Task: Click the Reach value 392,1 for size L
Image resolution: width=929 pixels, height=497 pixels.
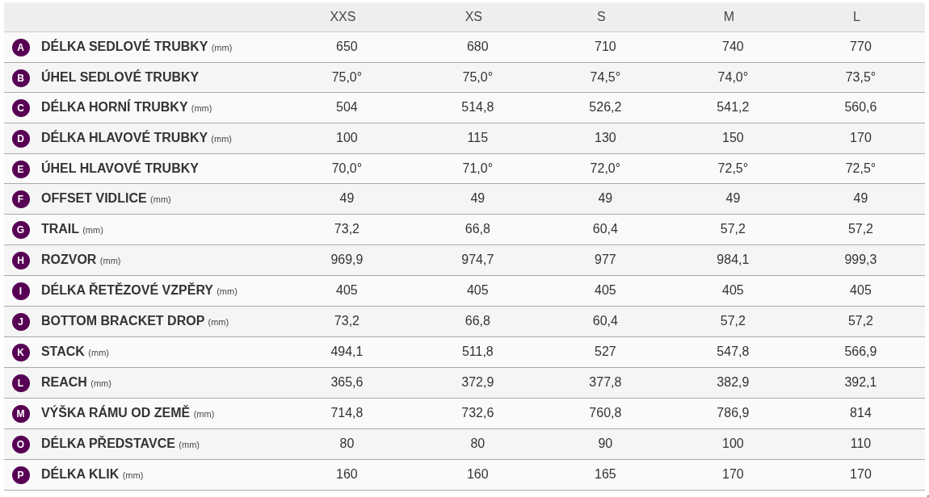Action: click(x=860, y=382)
